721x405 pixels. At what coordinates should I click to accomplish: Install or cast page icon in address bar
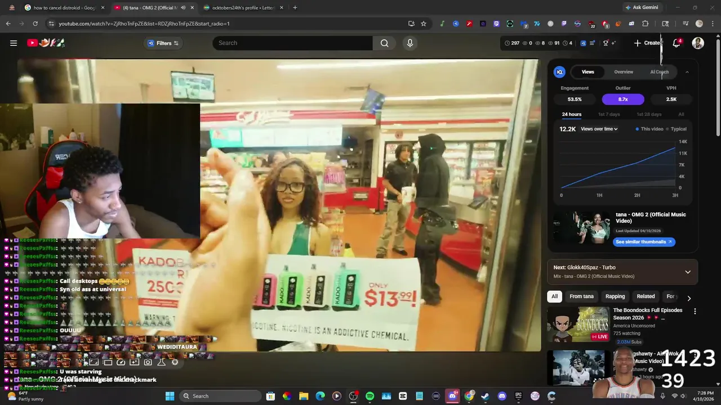pos(411,24)
